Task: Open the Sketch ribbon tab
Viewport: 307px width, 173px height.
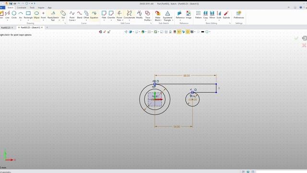Action: (10, 8)
